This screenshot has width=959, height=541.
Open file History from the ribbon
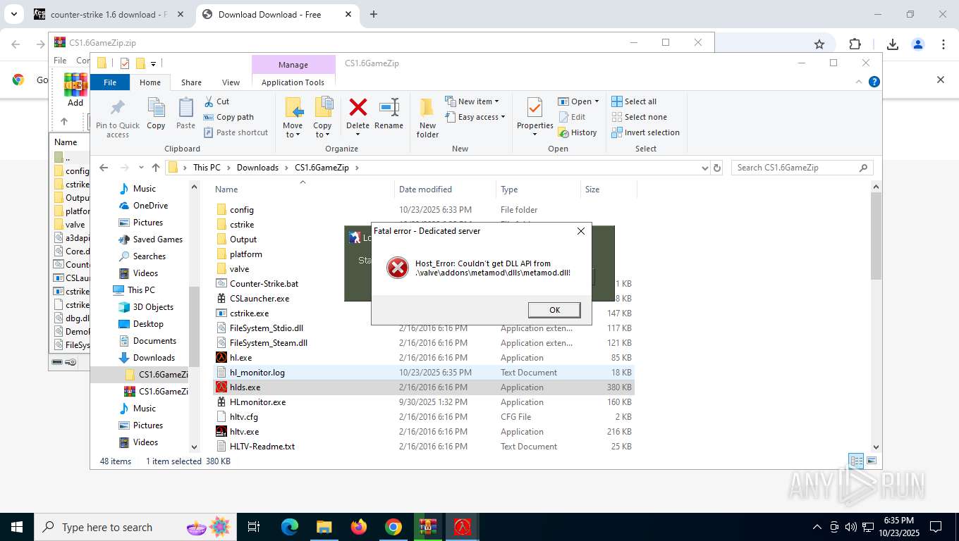coord(578,132)
